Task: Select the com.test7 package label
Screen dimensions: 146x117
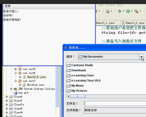Action: pos(29,81)
